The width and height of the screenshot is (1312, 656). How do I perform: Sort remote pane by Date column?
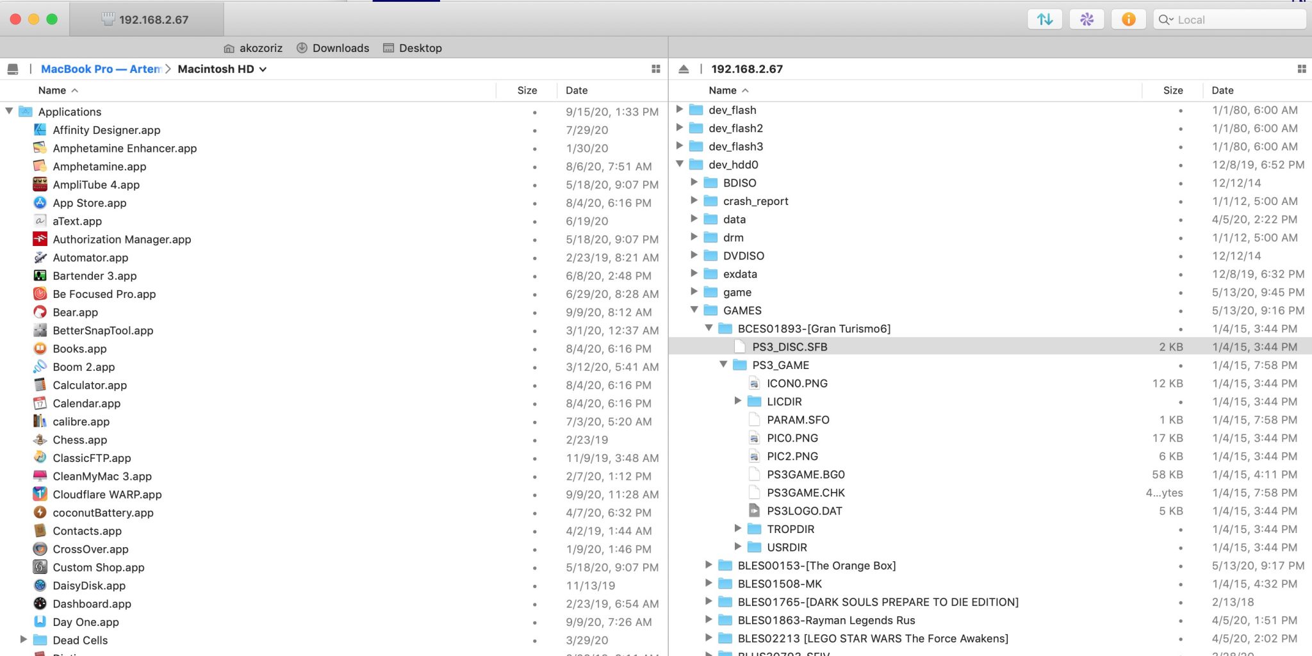(x=1222, y=90)
